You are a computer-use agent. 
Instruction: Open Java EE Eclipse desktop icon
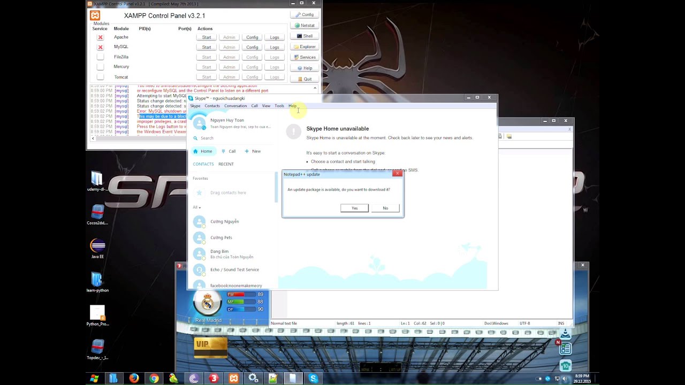[x=97, y=249]
